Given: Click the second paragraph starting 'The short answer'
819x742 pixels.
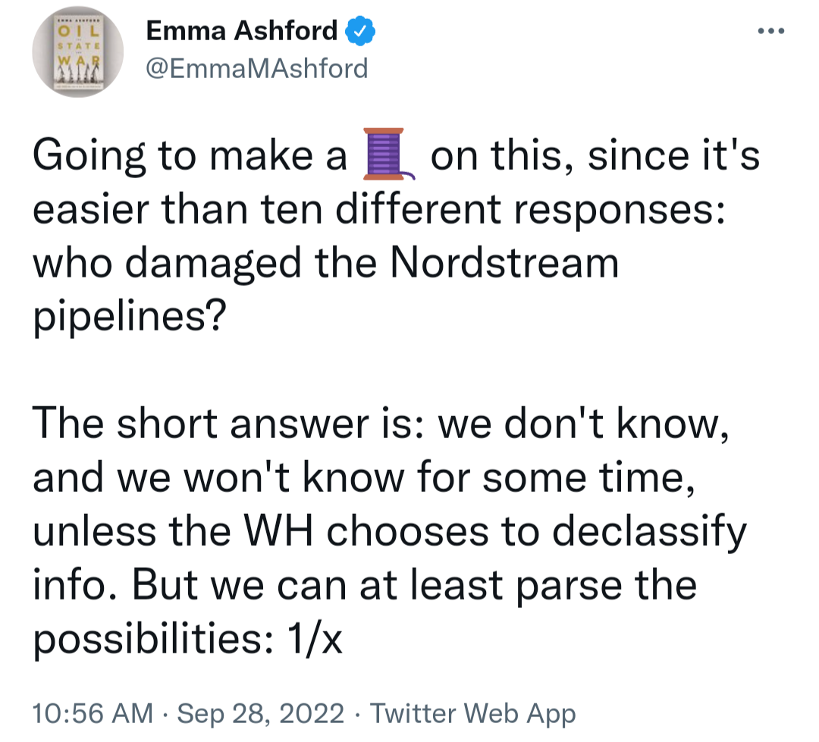Looking at the screenshot, I should point(391,531).
